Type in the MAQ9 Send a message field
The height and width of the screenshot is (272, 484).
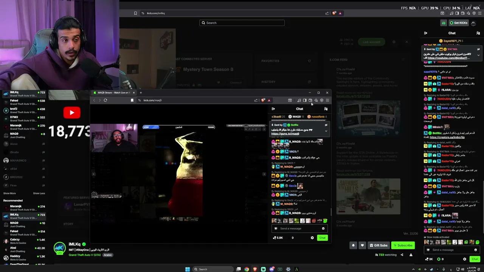click(299, 229)
